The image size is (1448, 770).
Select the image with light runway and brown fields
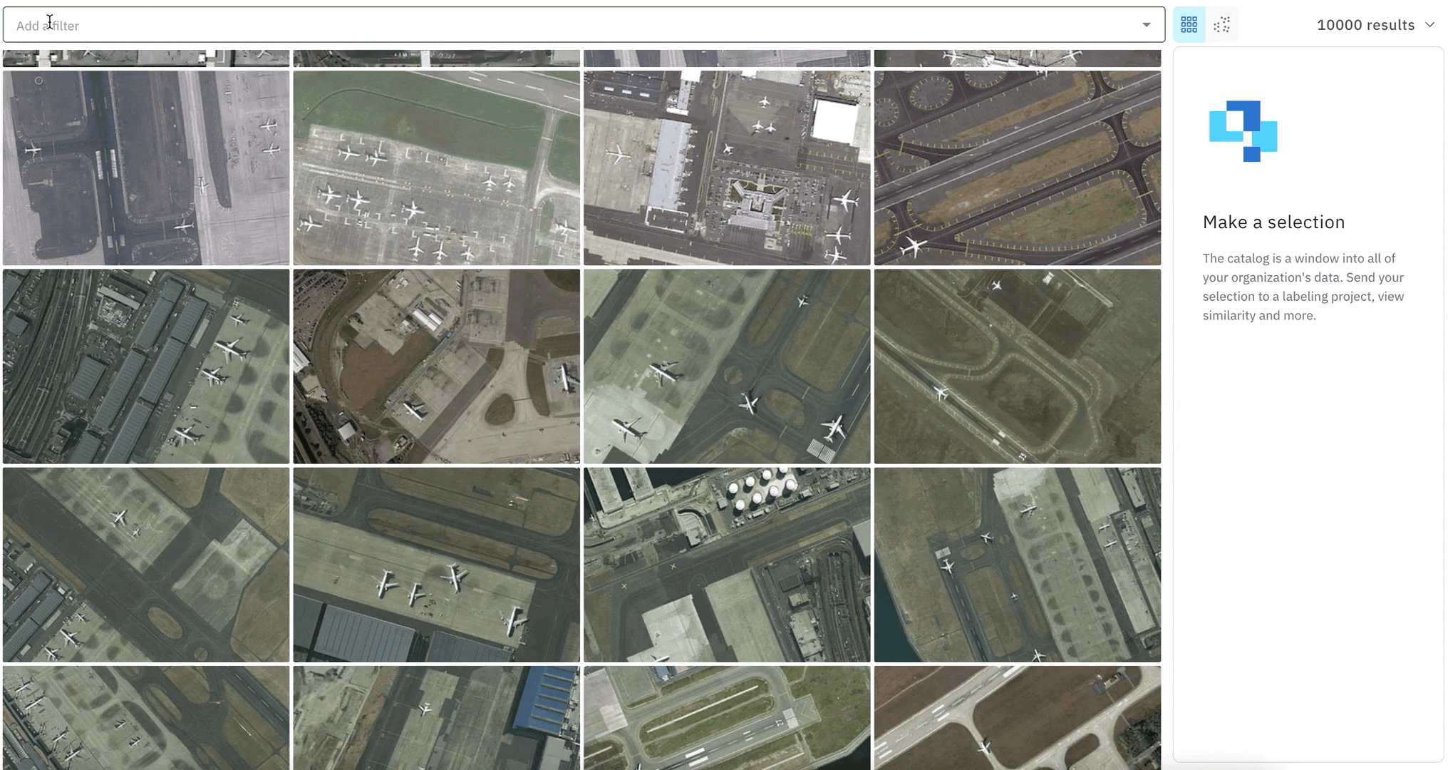pos(1018,718)
